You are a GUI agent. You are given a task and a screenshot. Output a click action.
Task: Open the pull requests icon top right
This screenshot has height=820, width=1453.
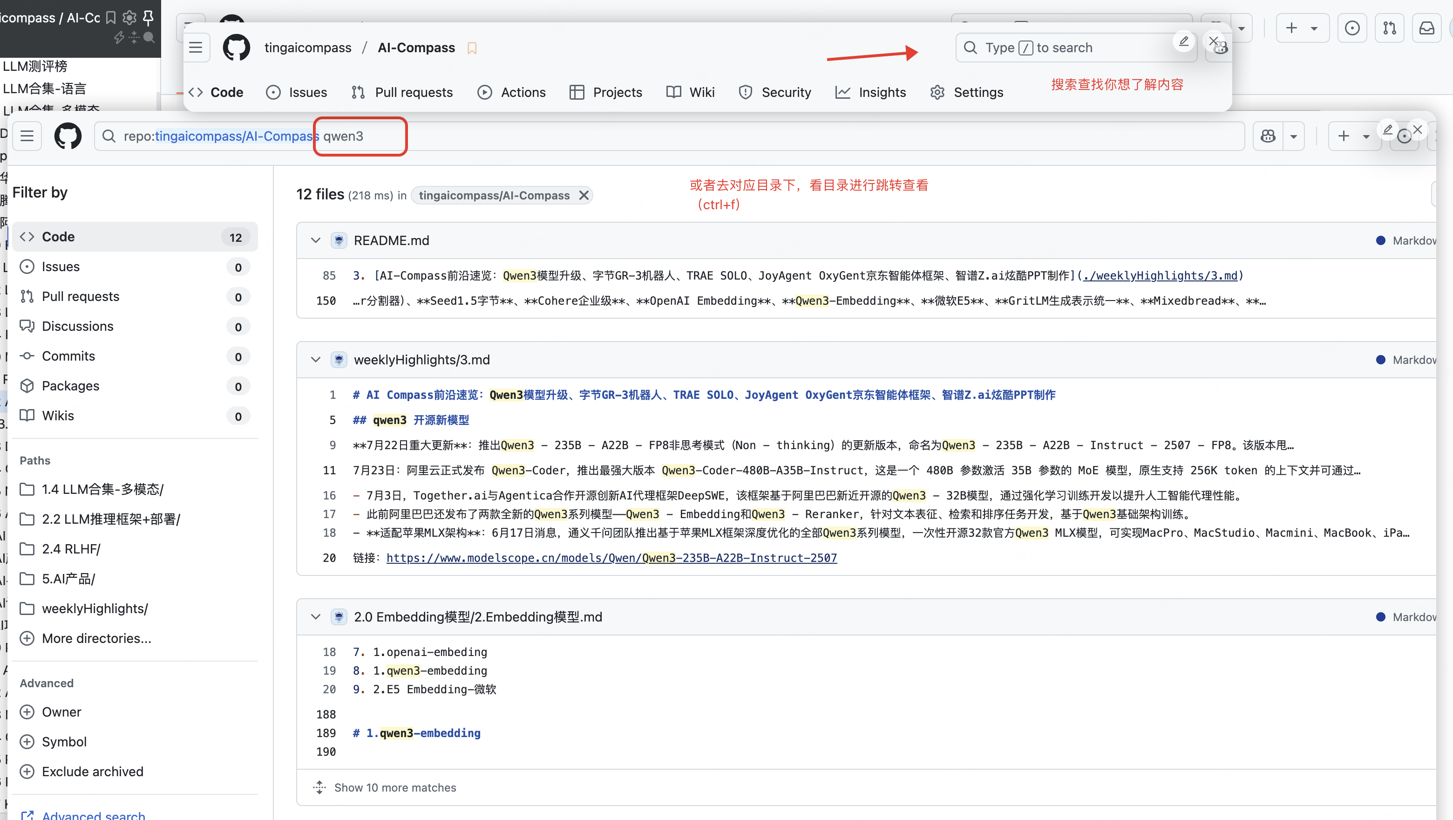tap(1389, 28)
